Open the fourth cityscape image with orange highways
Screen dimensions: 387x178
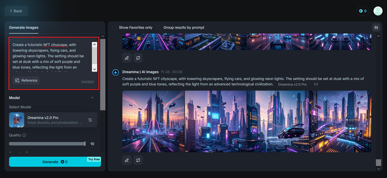(340, 121)
